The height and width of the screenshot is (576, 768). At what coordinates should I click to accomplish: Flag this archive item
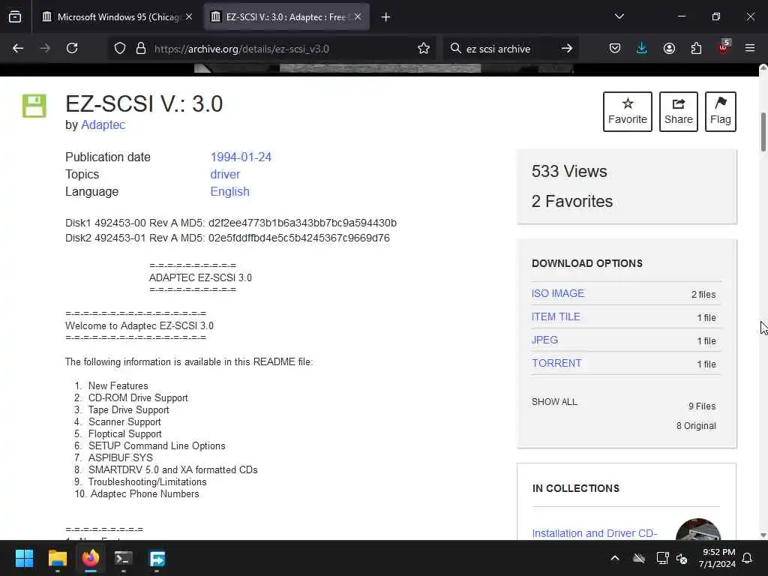pyautogui.click(x=721, y=112)
